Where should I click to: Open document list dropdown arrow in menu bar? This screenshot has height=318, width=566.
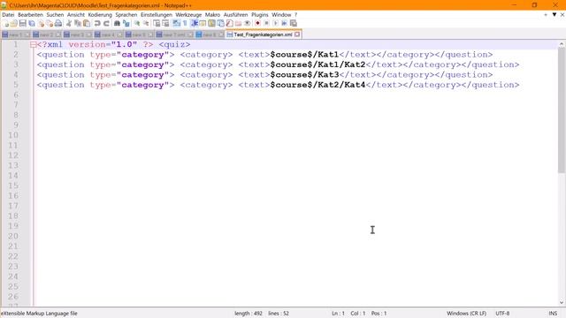(x=555, y=15)
